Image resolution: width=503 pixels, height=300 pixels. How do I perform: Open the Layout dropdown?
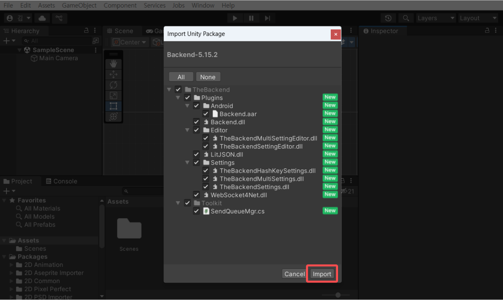(x=478, y=18)
